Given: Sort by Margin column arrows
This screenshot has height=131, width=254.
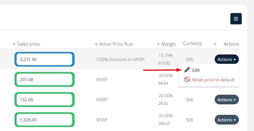Looking at the screenshot, I should (x=158, y=44).
